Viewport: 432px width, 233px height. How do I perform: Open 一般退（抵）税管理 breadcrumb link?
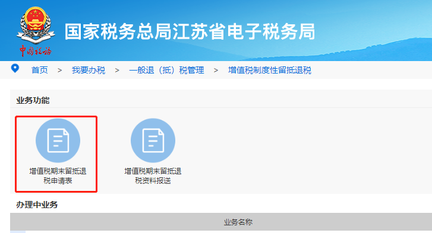[x=166, y=70]
